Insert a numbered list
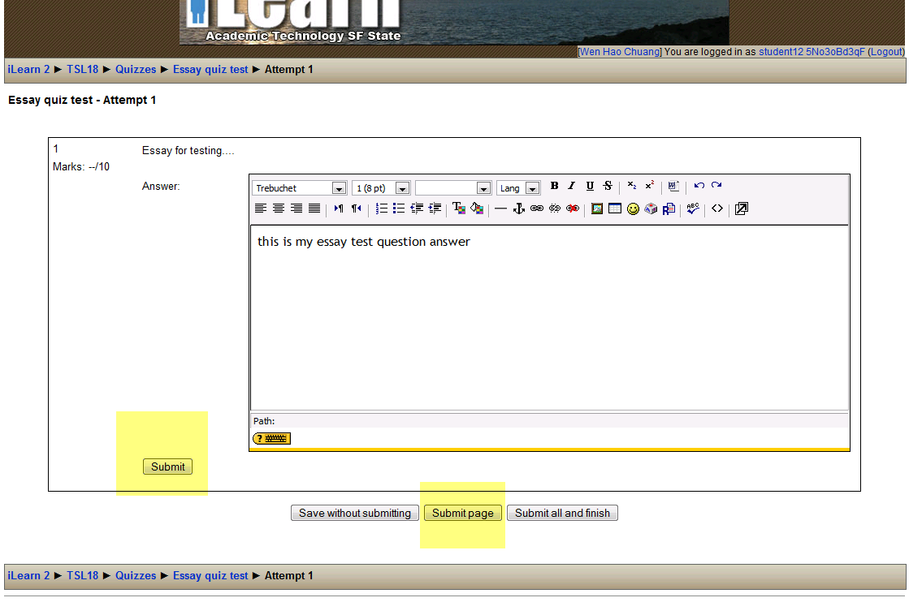 click(381, 209)
